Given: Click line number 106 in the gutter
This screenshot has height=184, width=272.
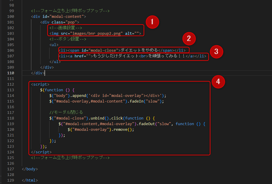Looking at the screenshot, I should (10, 50).
